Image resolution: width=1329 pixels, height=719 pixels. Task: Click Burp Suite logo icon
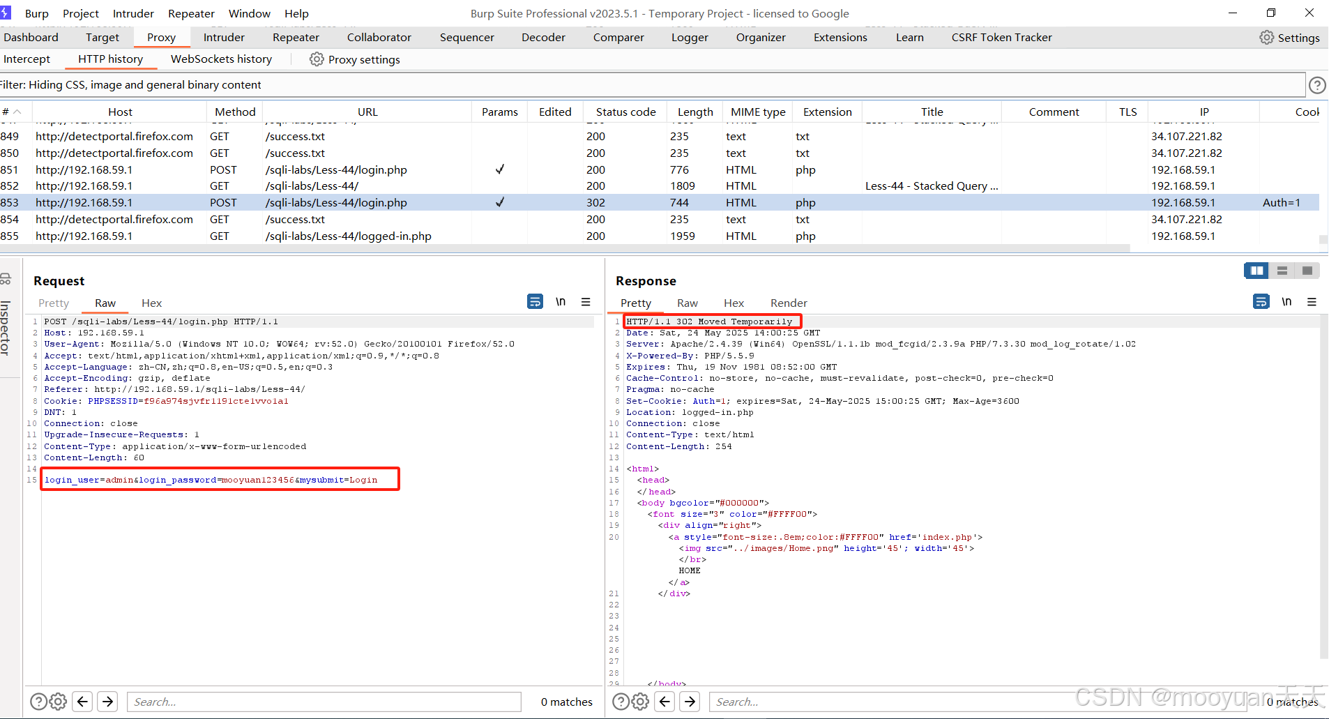click(x=6, y=13)
